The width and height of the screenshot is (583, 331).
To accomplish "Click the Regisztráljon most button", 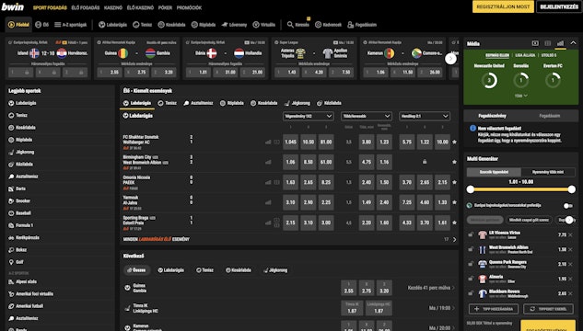I will click(x=503, y=6).
